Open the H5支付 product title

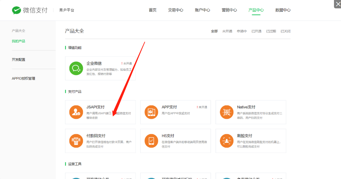168,136
